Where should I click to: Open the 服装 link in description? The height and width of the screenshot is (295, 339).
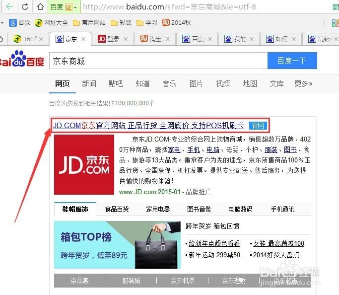click(x=271, y=149)
